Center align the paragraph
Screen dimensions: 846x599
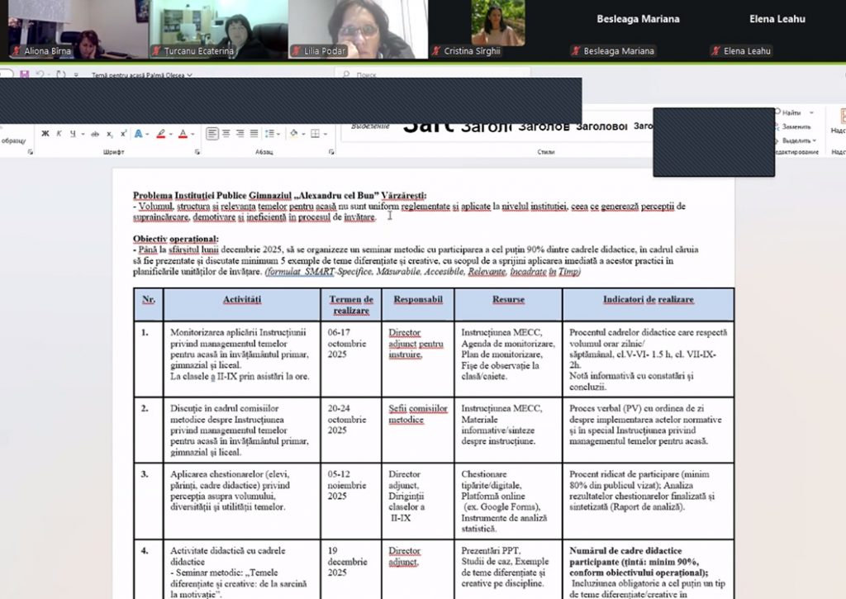(x=225, y=134)
